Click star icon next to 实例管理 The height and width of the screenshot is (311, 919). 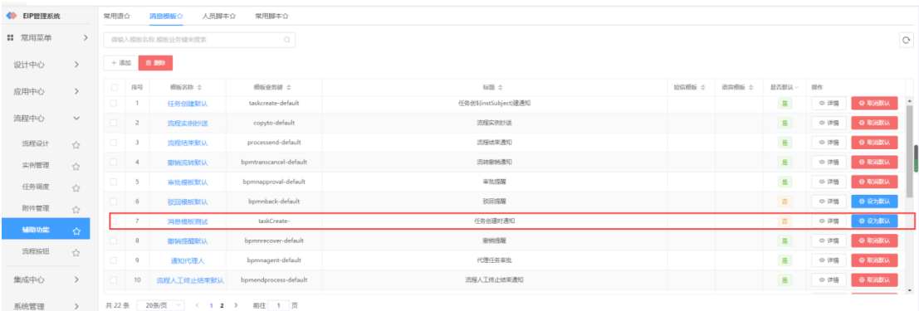(x=76, y=167)
